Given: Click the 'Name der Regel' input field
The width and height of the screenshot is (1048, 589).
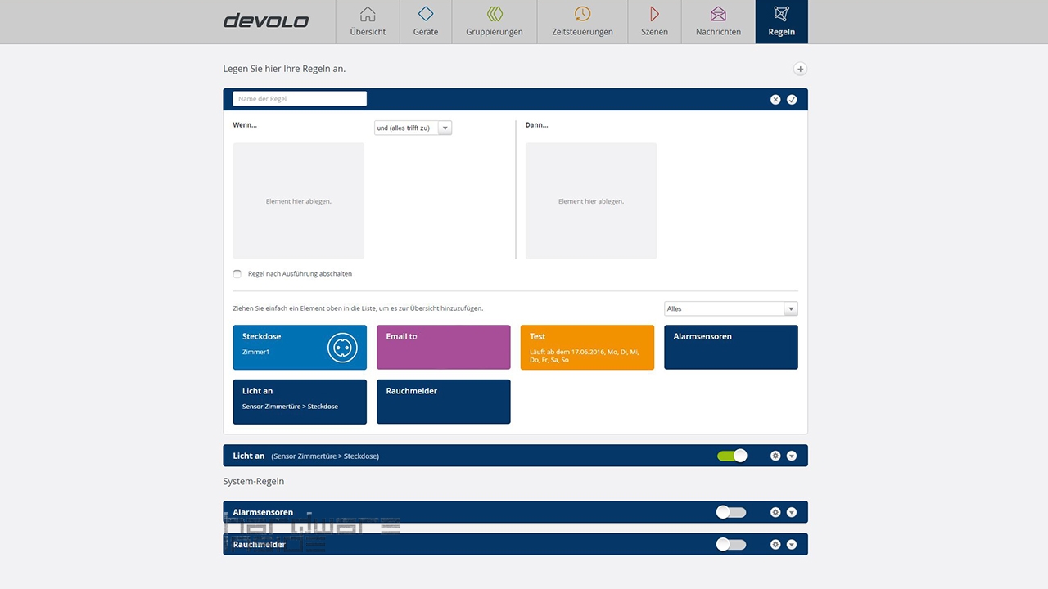Looking at the screenshot, I should click(x=300, y=99).
